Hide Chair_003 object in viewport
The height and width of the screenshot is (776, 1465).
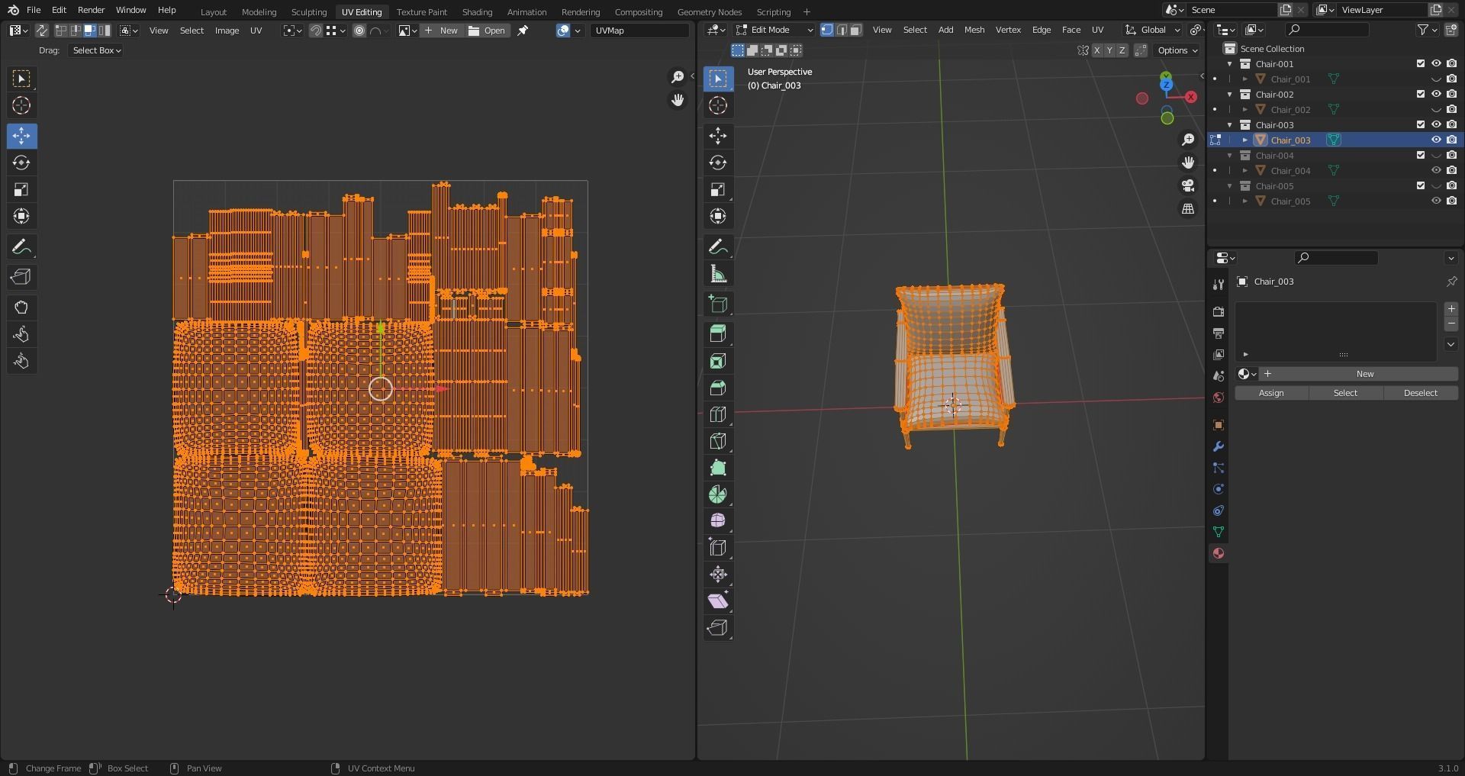click(x=1436, y=140)
